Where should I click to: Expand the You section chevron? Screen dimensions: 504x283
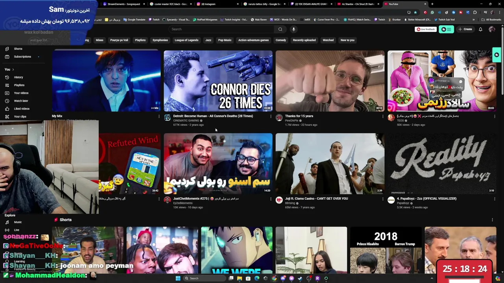[13, 70]
